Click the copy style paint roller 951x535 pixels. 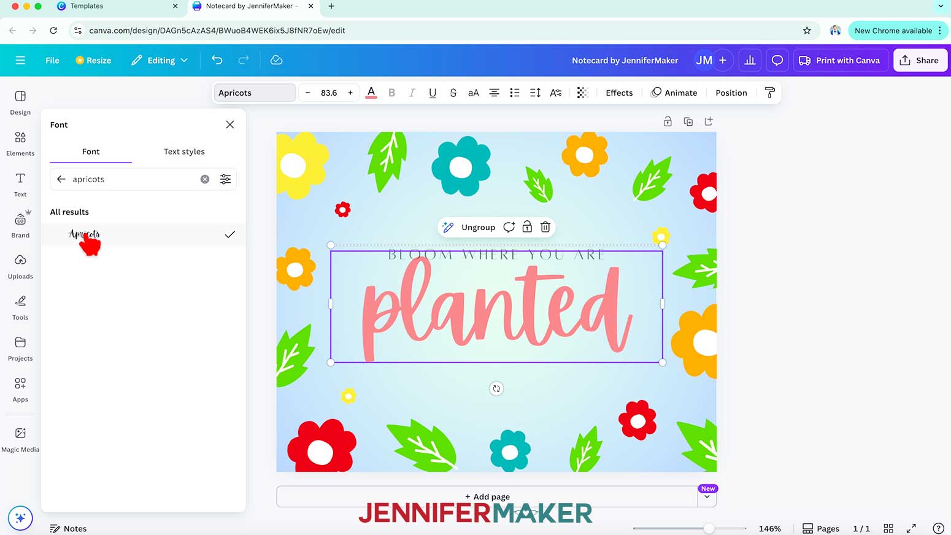coord(769,93)
